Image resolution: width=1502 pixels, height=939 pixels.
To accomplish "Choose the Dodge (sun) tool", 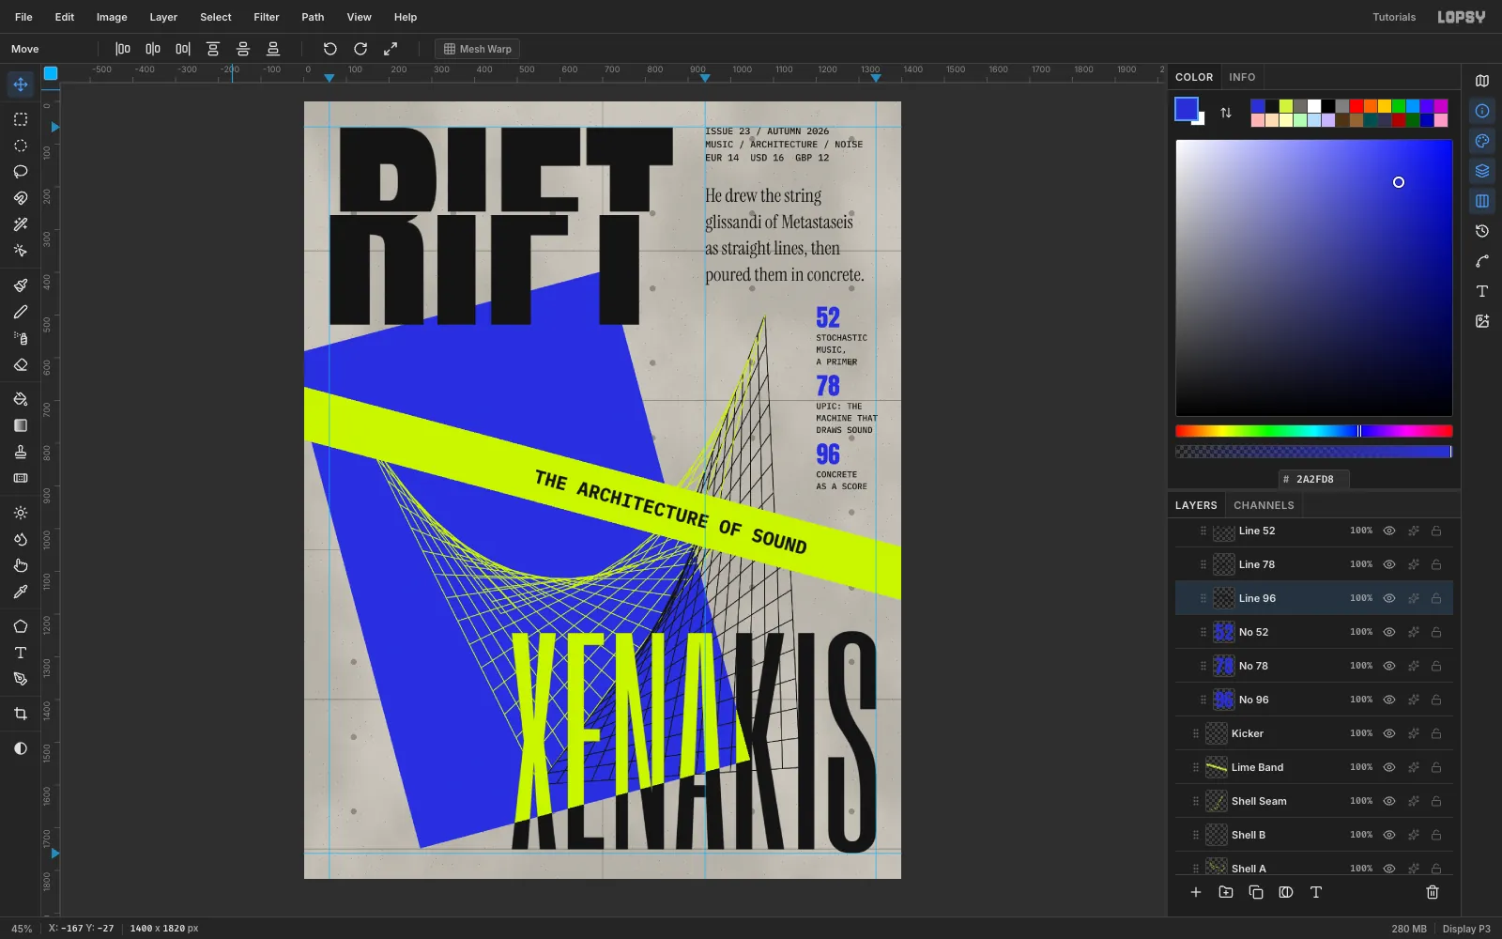I will (21, 513).
